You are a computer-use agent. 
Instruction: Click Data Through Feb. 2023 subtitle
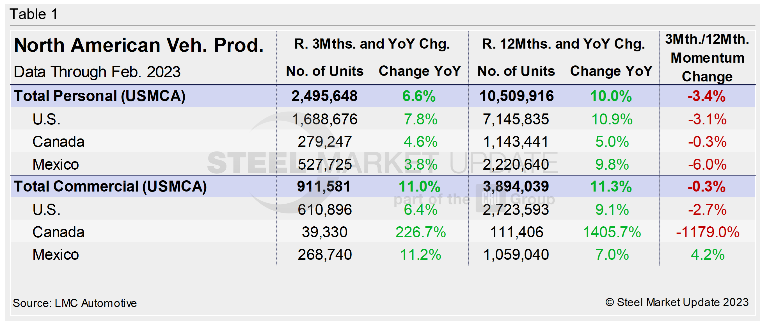coord(97,72)
